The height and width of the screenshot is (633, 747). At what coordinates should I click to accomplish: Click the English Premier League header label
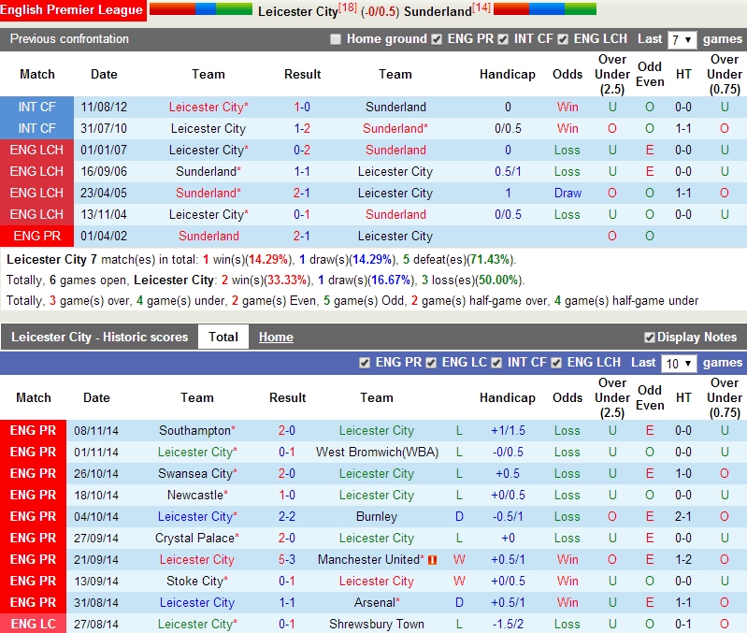[72, 10]
